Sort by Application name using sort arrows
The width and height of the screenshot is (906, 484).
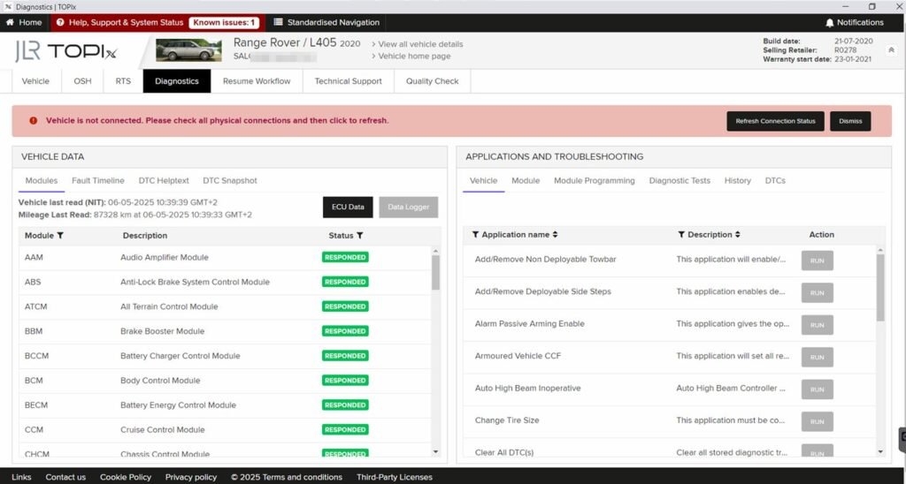click(556, 235)
